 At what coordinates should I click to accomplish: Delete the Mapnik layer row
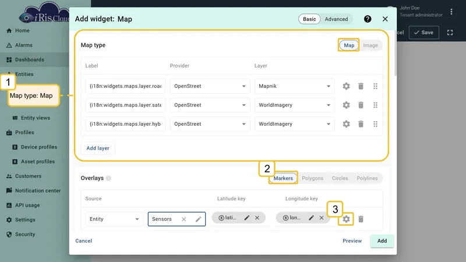[361, 86]
